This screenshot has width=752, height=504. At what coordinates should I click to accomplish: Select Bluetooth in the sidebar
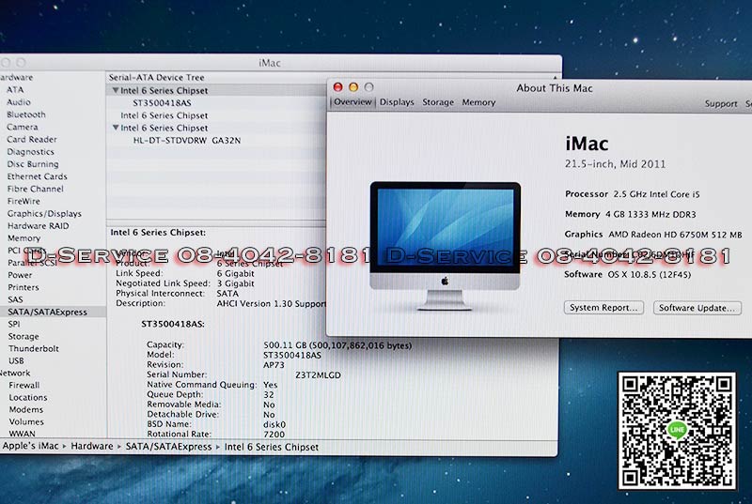tap(26, 115)
